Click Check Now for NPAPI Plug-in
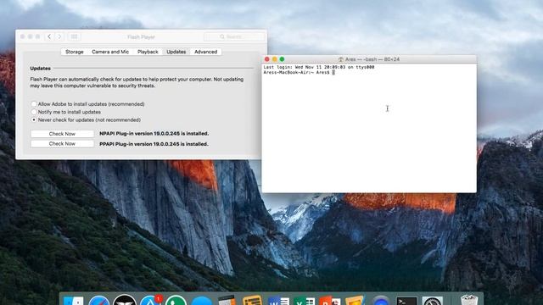This screenshot has height=305, width=543. [x=62, y=134]
